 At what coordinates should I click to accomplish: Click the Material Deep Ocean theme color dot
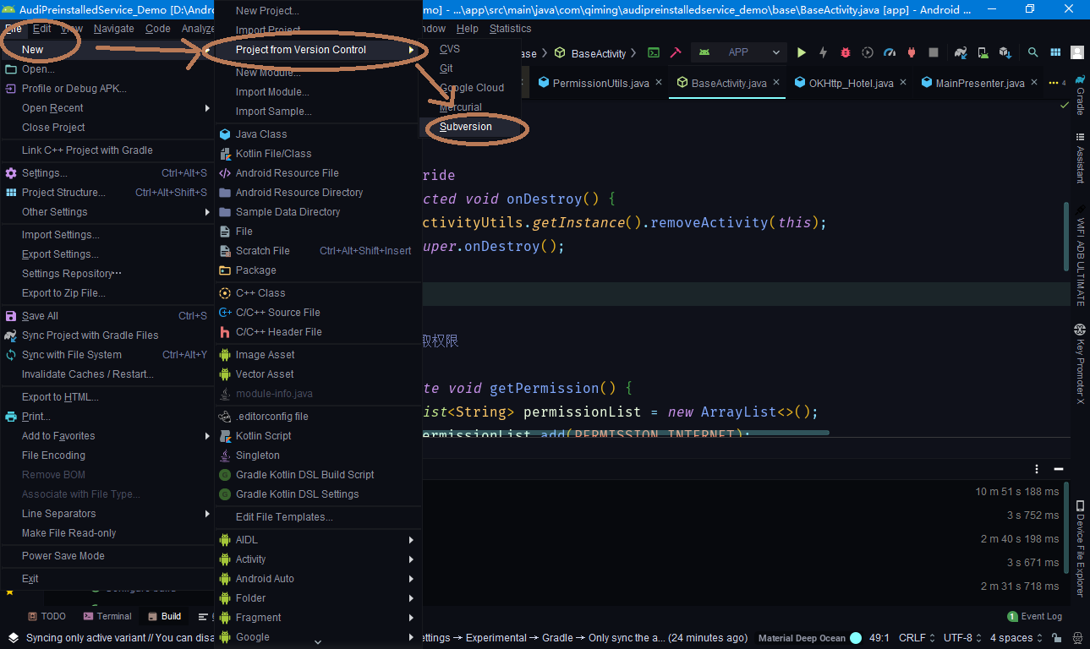(x=853, y=637)
